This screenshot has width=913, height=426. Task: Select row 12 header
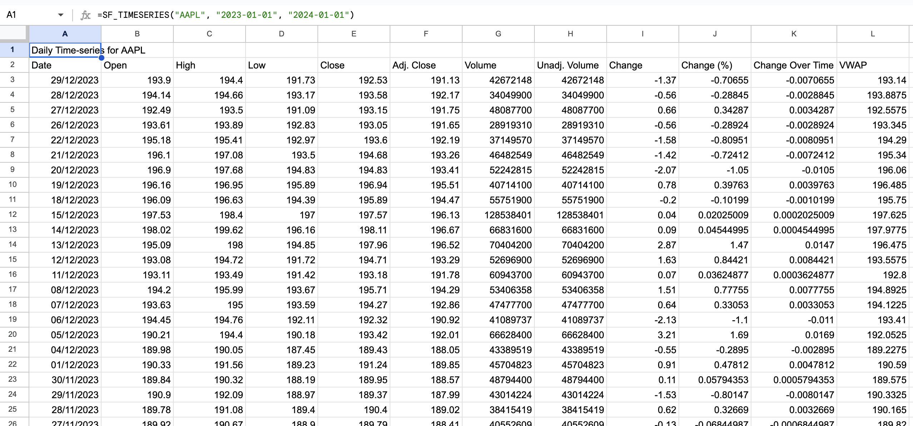[14, 214]
